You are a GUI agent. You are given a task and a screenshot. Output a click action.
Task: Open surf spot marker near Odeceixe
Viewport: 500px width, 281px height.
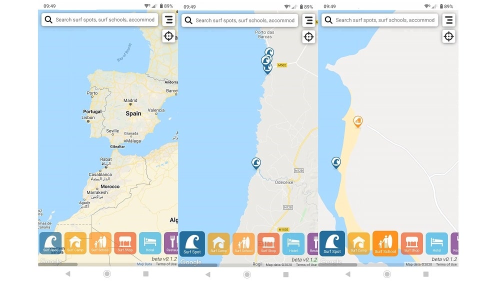(256, 163)
